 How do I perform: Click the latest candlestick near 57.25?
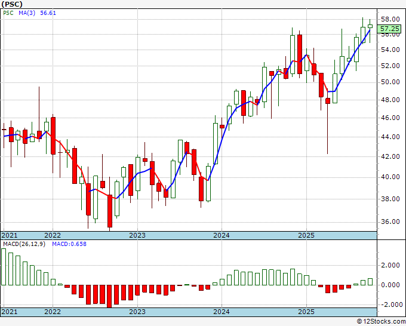[x=370, y=26]
